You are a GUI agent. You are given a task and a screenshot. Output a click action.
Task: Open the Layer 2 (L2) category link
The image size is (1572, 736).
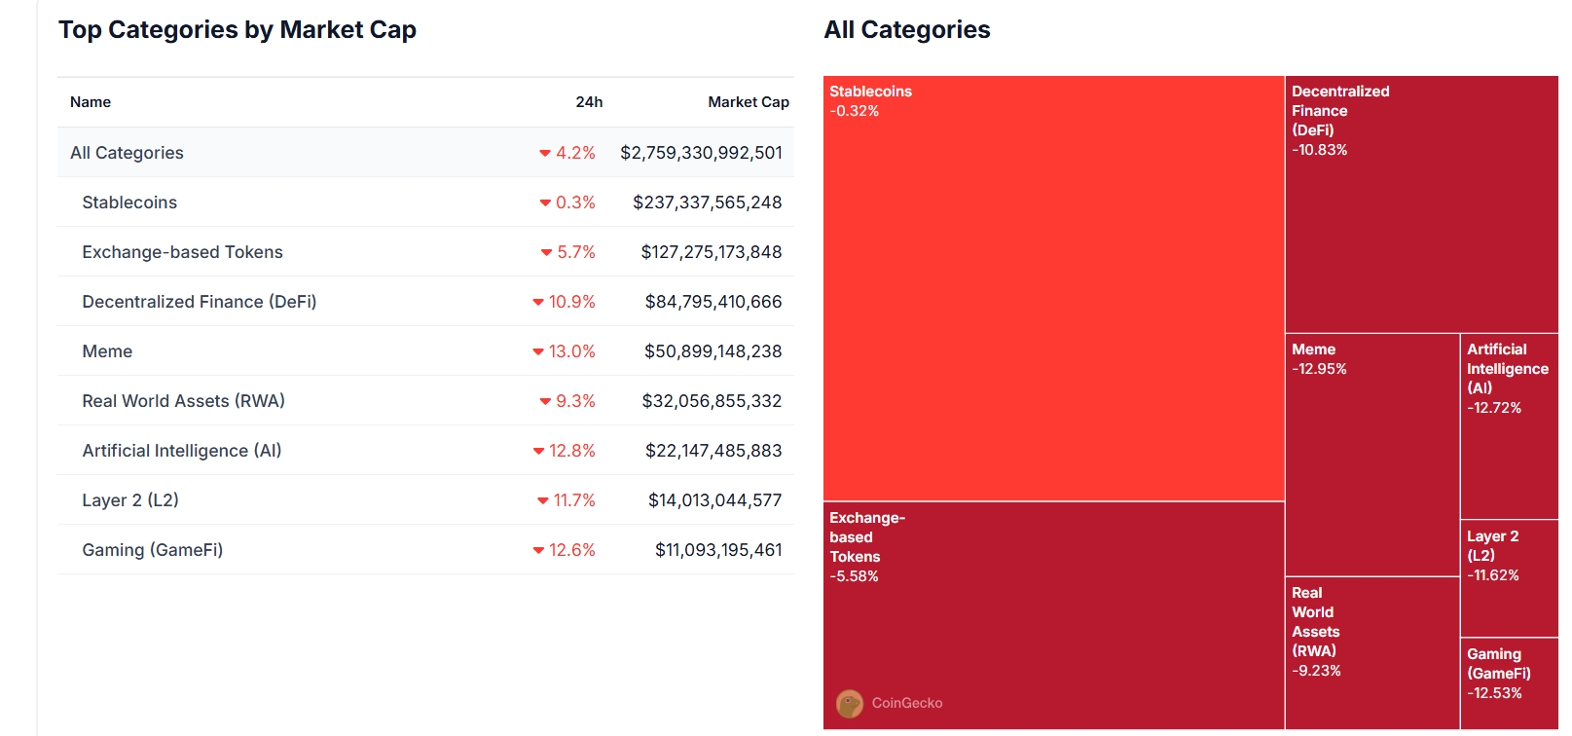tap(130, 500)
